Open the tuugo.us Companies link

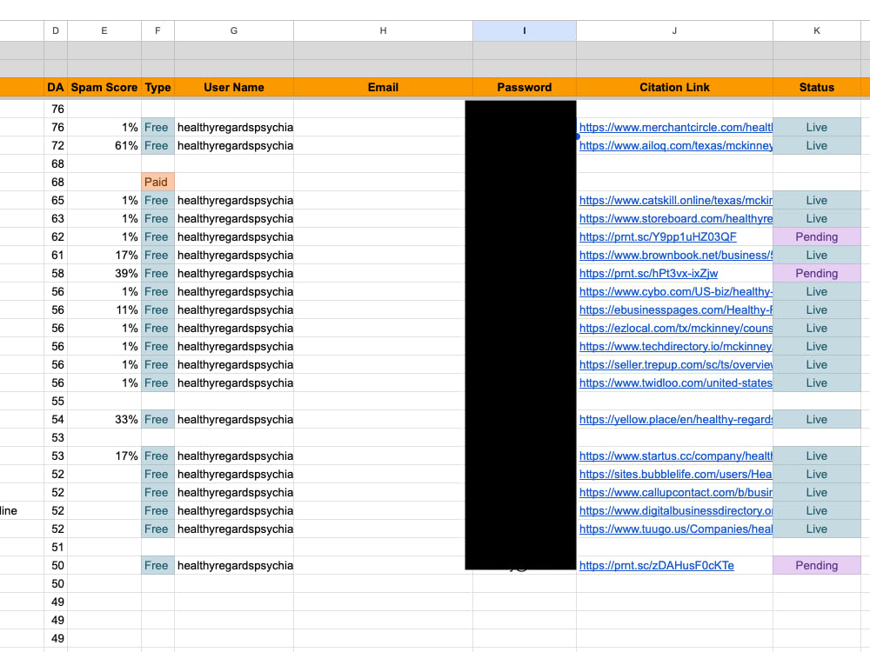click(x=675, y=529)
